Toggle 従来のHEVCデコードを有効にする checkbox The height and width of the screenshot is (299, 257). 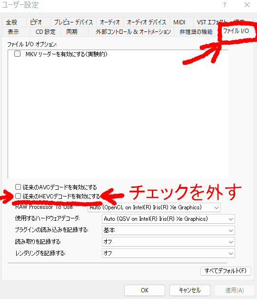18,196
